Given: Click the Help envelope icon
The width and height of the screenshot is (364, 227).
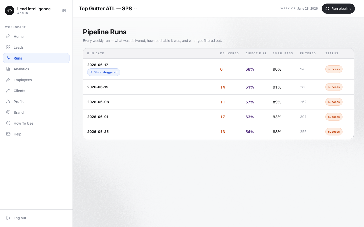Looking at the screenshot, I should (8, 134).
